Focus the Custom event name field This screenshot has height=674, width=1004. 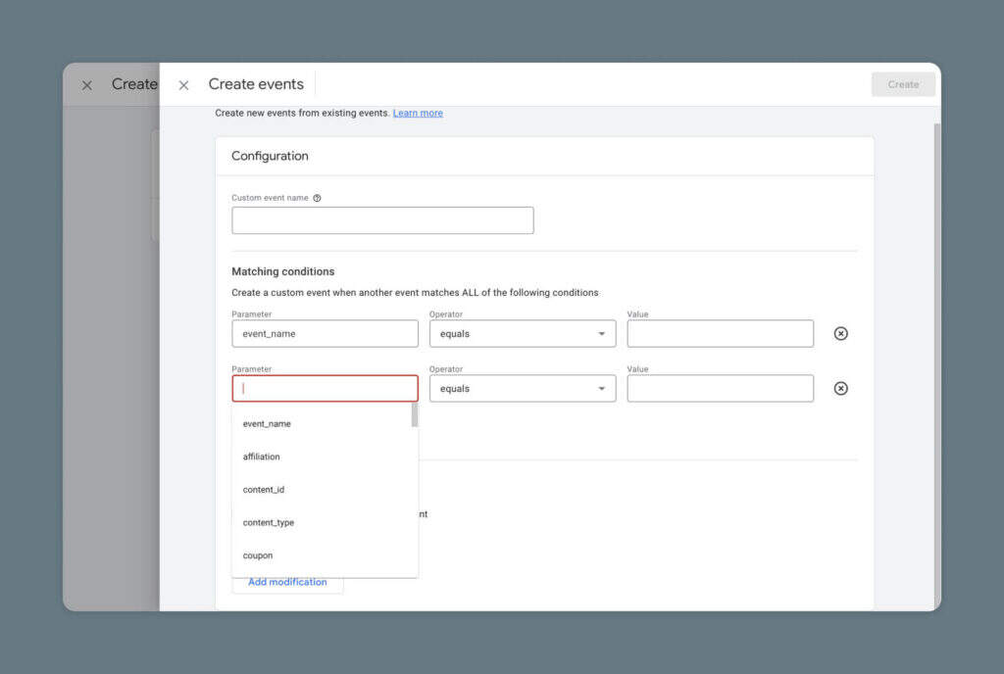382,220
